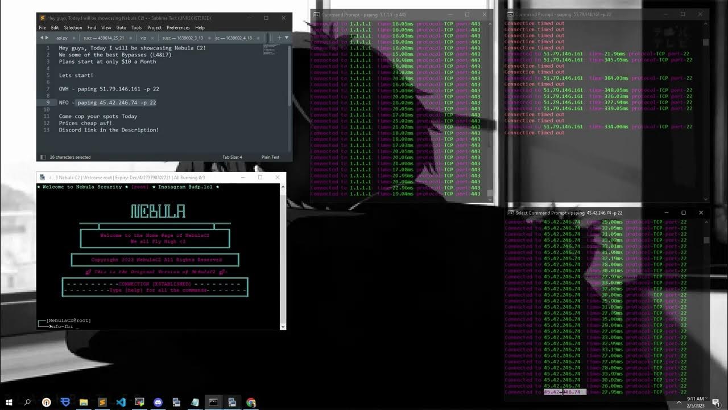Image resolution: width=728 pixels, height=410 pixels.
Task: Open the Goto menu
Action: 121,27
